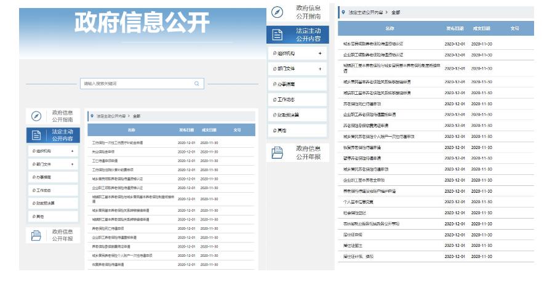The height and width of the screenshot is (282, 547).
Task: Expand 部门文件 plus sign in enlarged sidebar
Action: (319, 69)
